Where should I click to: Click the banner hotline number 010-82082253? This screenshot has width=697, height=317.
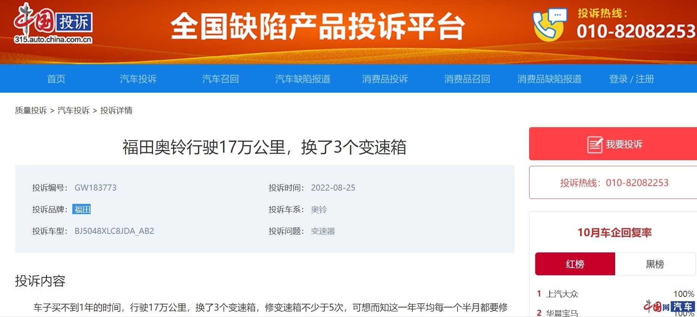point(636,31)
